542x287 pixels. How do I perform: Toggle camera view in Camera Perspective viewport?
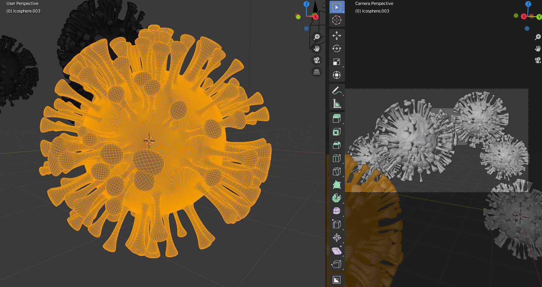538,60
